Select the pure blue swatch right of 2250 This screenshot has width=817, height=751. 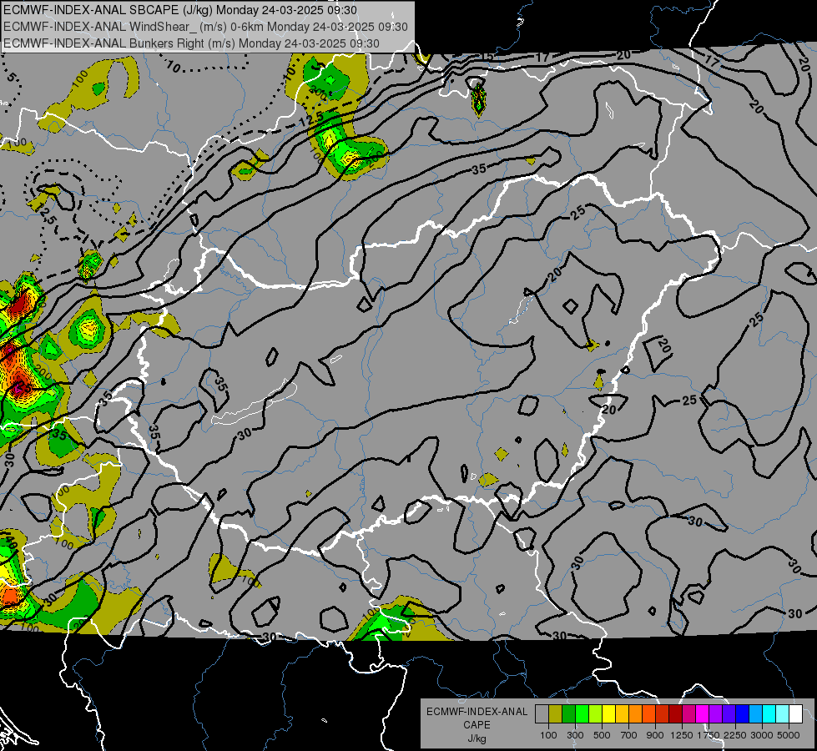point(743,714)
